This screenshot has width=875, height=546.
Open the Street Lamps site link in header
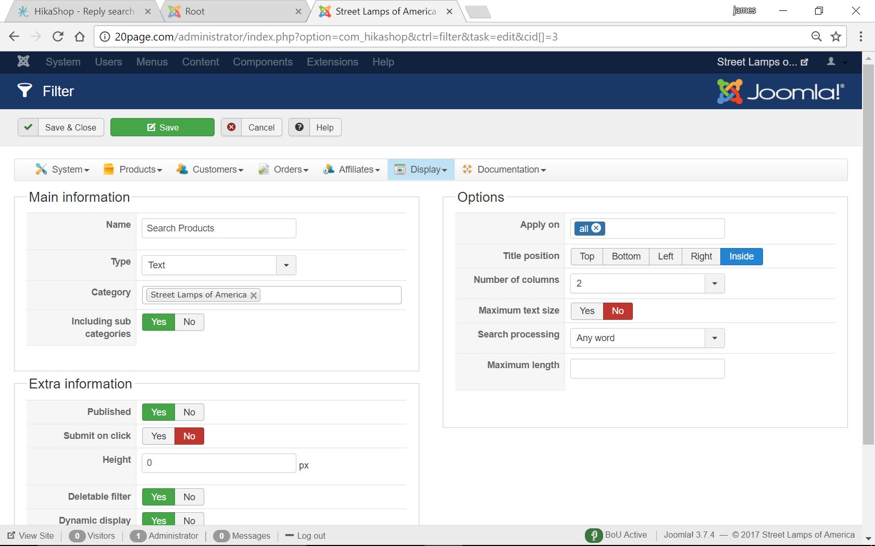pyautogui.click(x=762, y=62)
